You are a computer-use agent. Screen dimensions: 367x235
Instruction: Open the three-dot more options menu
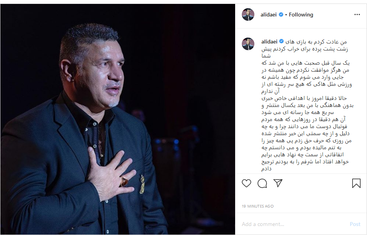click(x=357, y=14)
